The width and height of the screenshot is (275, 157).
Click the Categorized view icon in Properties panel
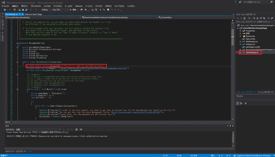[x=238, y=103]
